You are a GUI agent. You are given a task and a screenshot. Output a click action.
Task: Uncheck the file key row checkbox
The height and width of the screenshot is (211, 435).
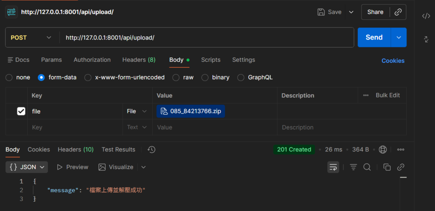click(21, 111)
